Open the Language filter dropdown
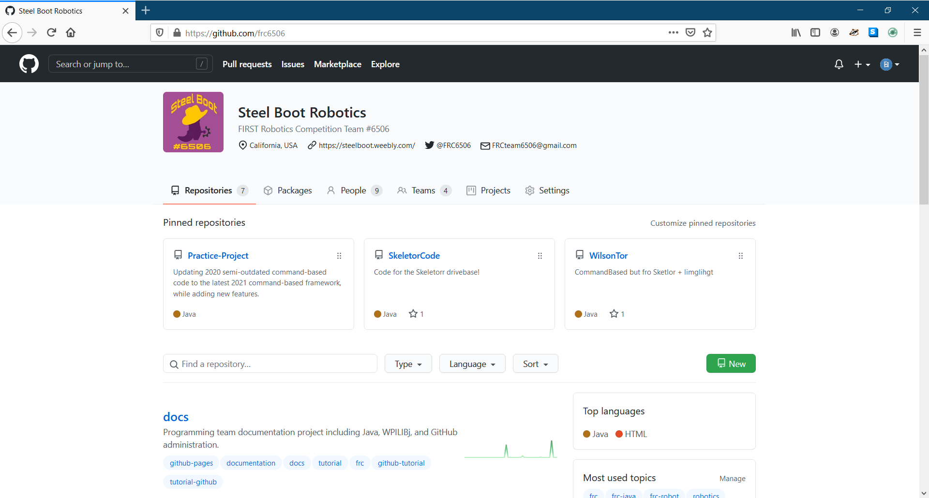Viewport: 929px width, 498px height. (x=472, y=364)
